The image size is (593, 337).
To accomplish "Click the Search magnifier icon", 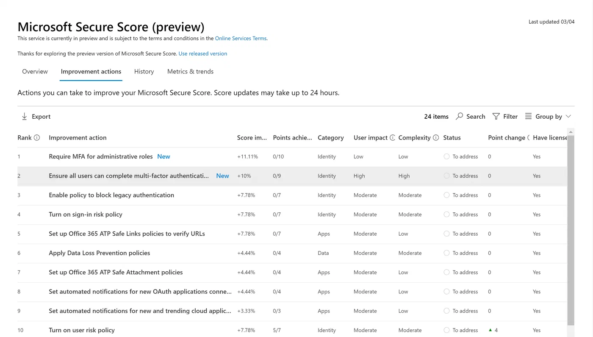I will click(459, 116).
